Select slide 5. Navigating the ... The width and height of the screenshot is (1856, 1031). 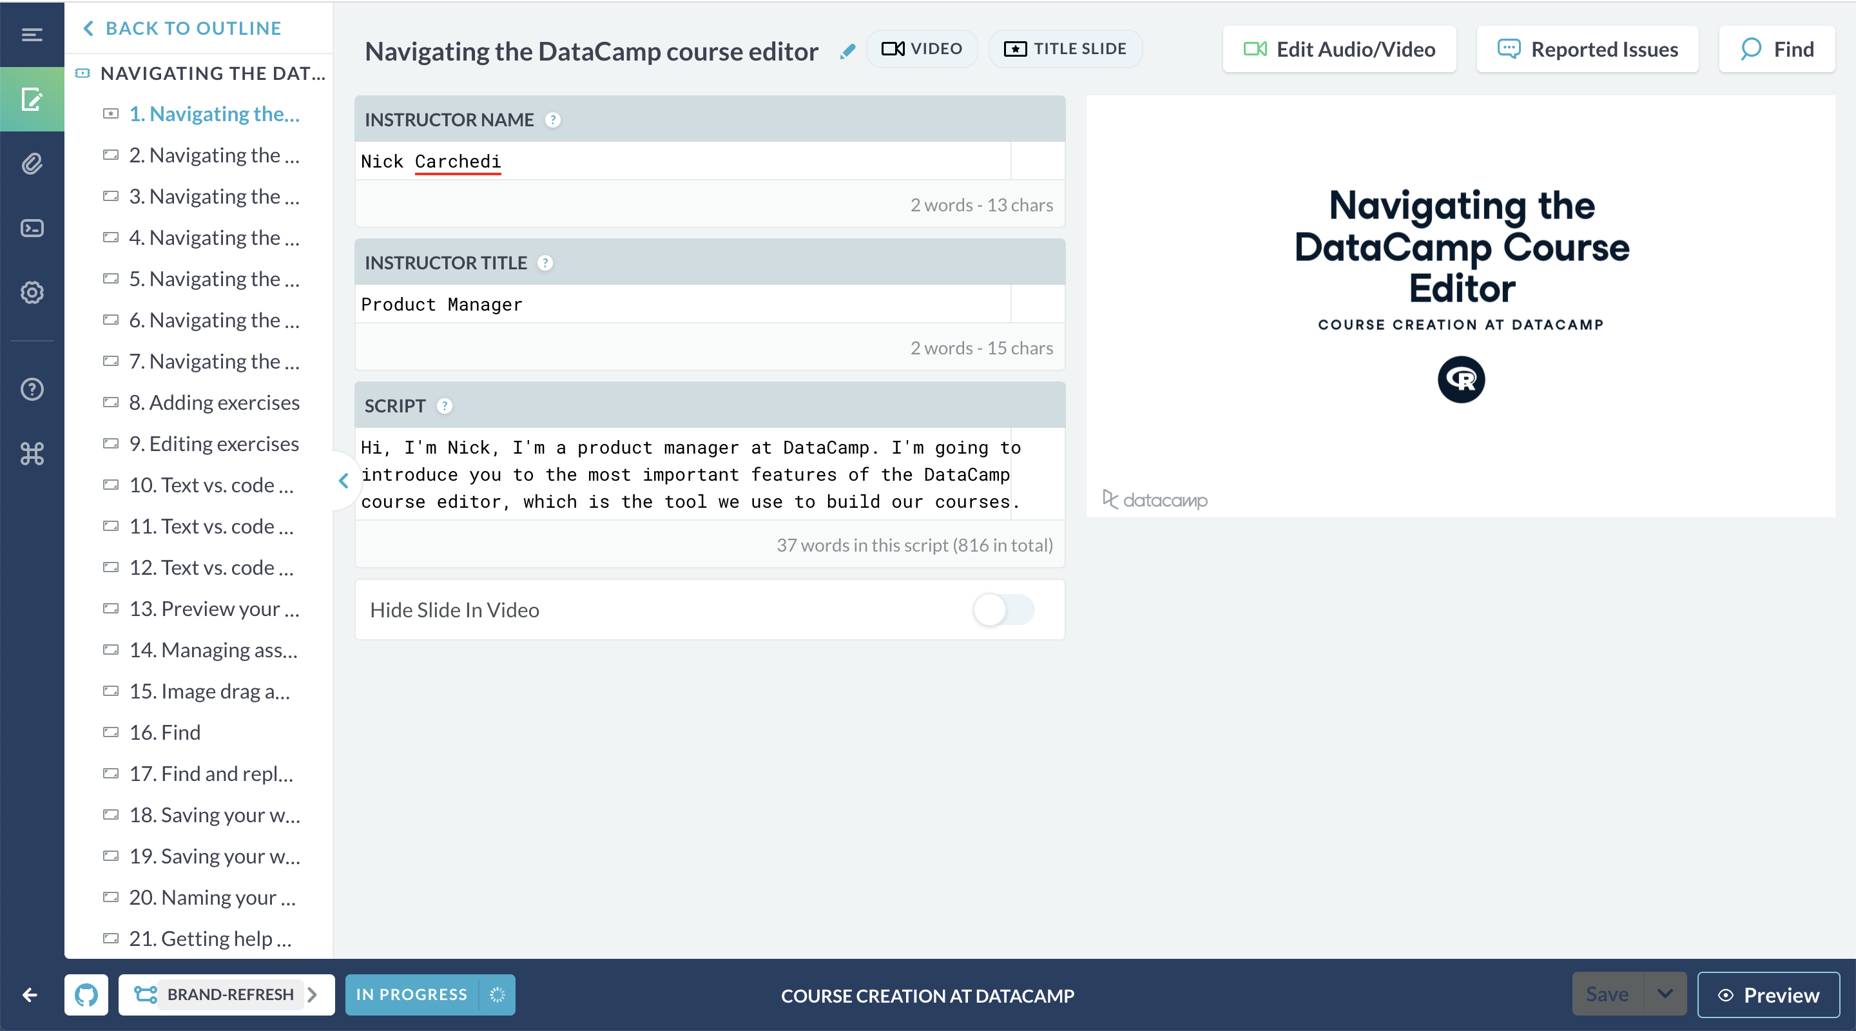tap(214, 278)
